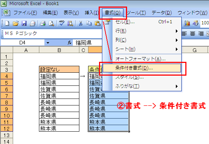Open the ウィンドウ(W) menu
Image resolution: width=209 pixels, height=144 pixels.
pyautogui.click(x=193, y=13)
